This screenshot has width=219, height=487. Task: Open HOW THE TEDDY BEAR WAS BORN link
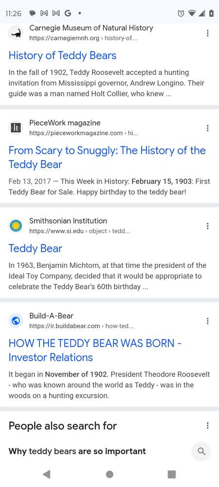(x=95, y=350)
